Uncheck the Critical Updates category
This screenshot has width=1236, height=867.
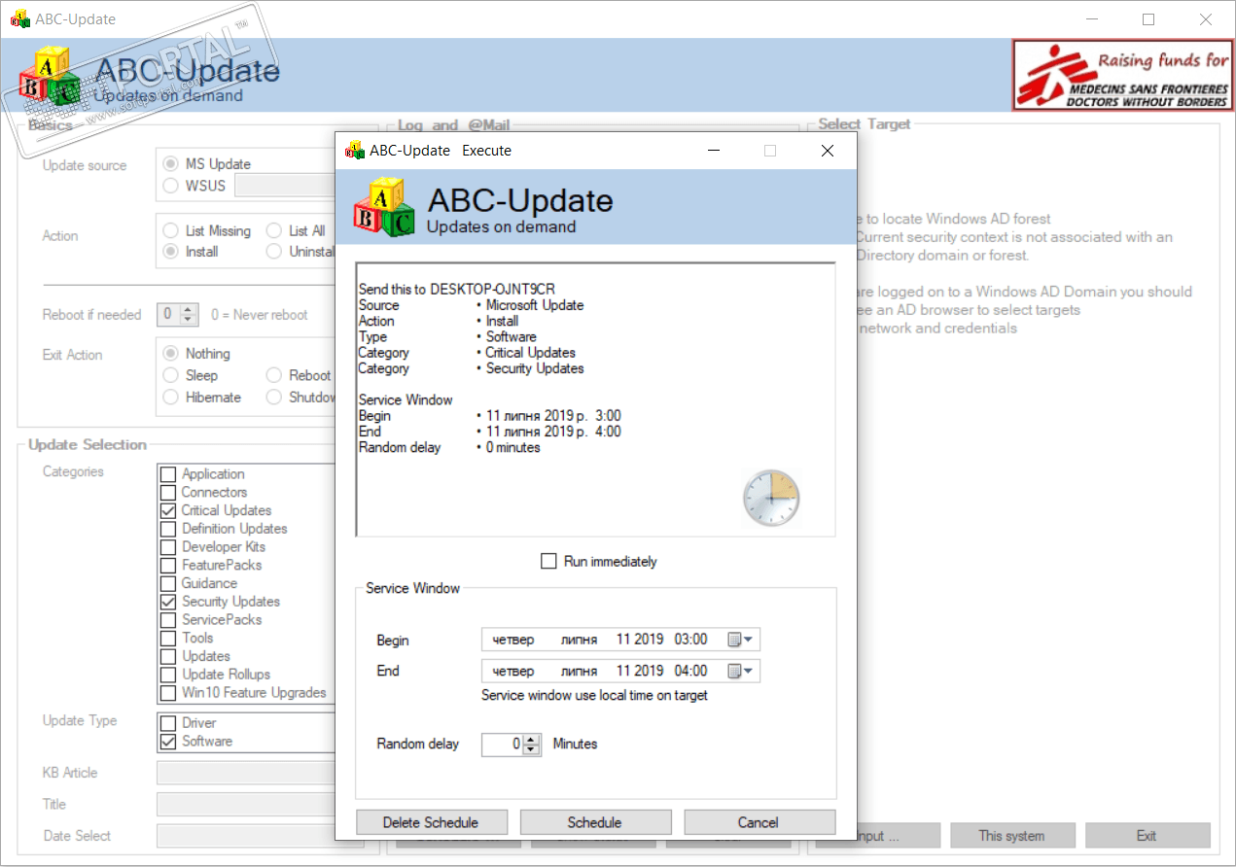pyautogui.click(x=168, y=510)
